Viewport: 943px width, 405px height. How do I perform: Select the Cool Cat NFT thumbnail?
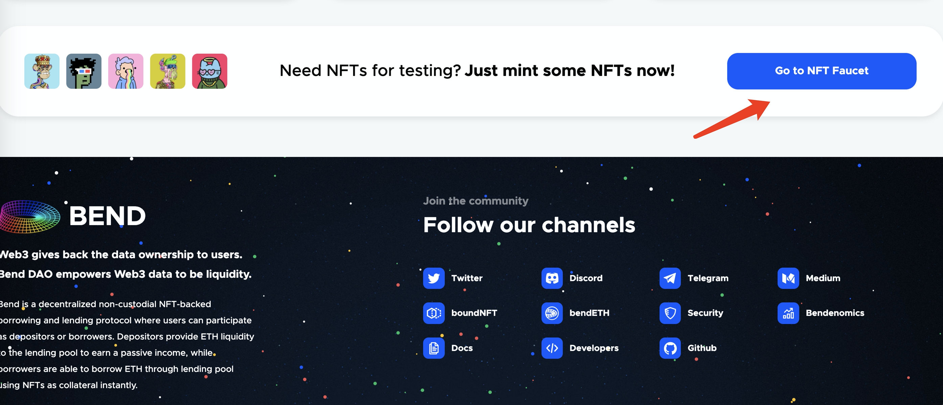(x=209, y=71)
